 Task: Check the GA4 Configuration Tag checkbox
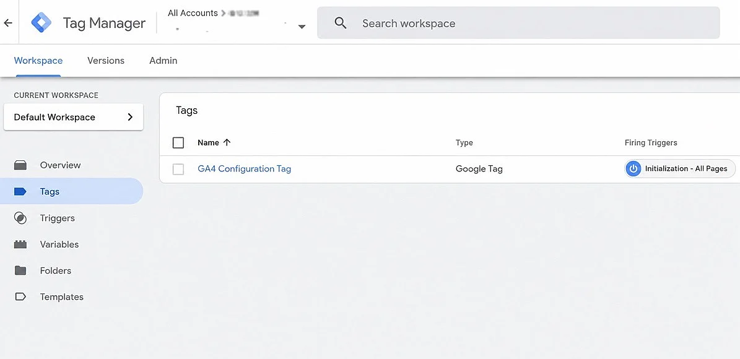click(x=178, y=169)
